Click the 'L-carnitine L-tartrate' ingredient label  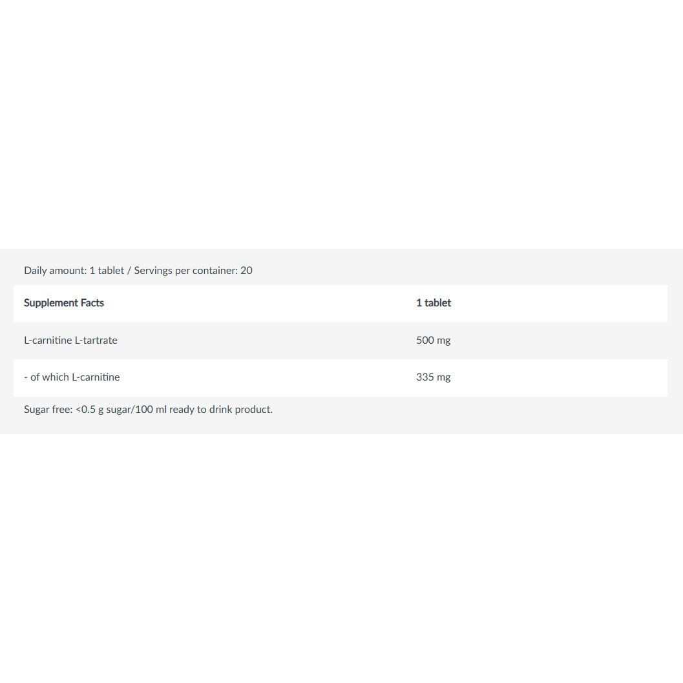[x=70, y=340]
